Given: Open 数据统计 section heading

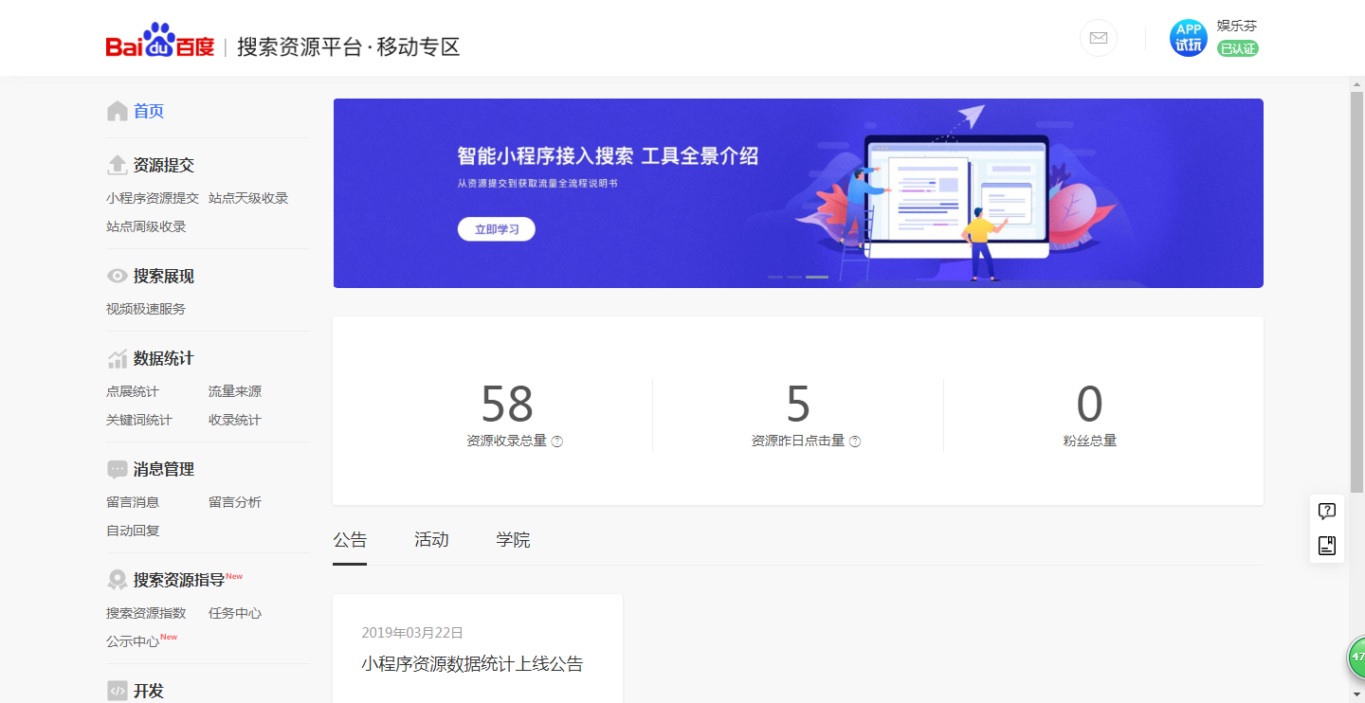Looking at the screenshot, I should 164,358.
